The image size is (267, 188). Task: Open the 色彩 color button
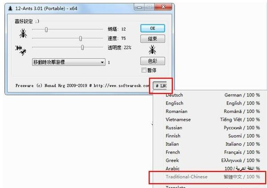pos(153,61)
